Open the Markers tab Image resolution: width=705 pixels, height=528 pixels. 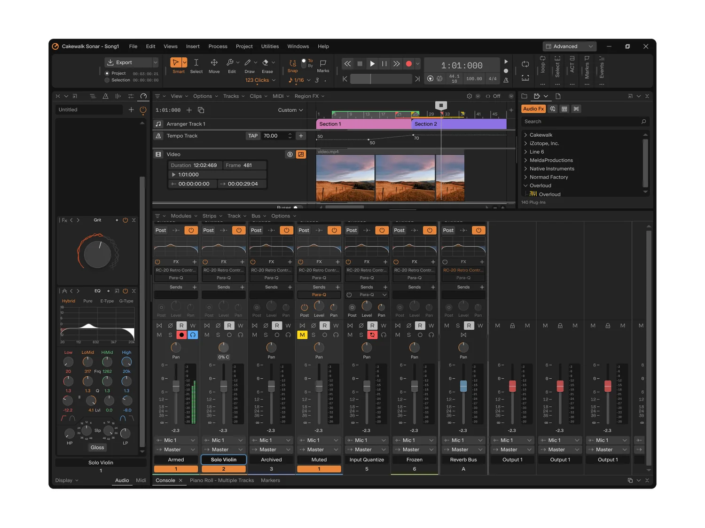pos(270,480)
